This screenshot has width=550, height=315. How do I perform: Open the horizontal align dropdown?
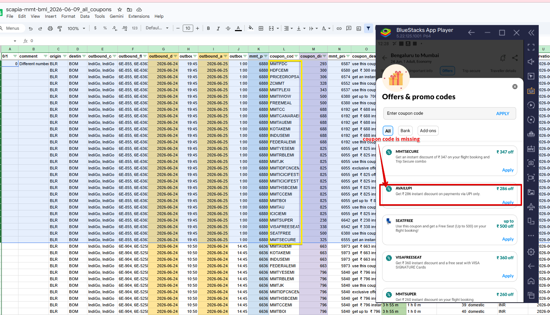tap(289, 28)
